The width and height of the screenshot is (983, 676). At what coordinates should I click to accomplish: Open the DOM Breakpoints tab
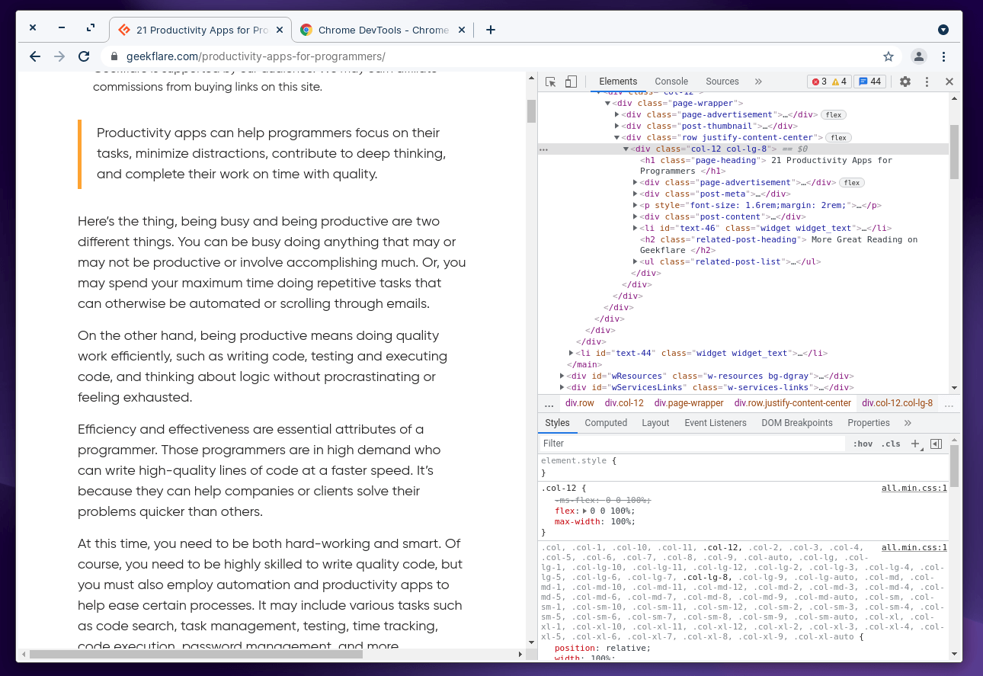tap(797, 423)
